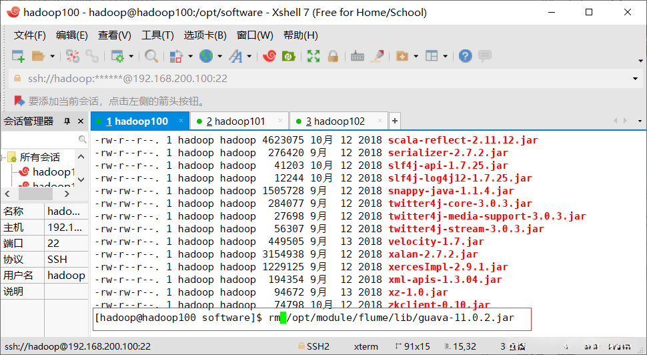Screen dimensions: 647x355
Task: Select 所有会话 tree node
Action: click(39, 157)
